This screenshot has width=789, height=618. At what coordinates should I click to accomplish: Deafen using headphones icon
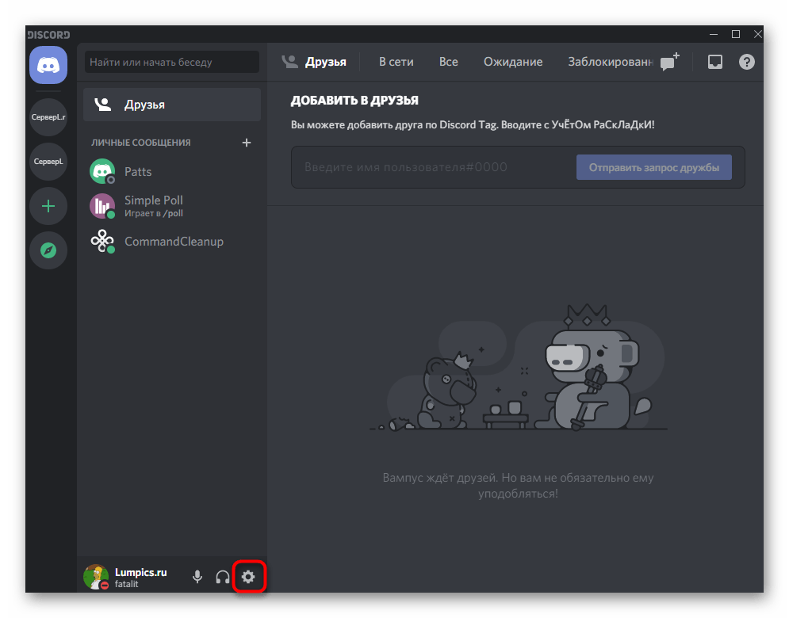coord(223,577)
